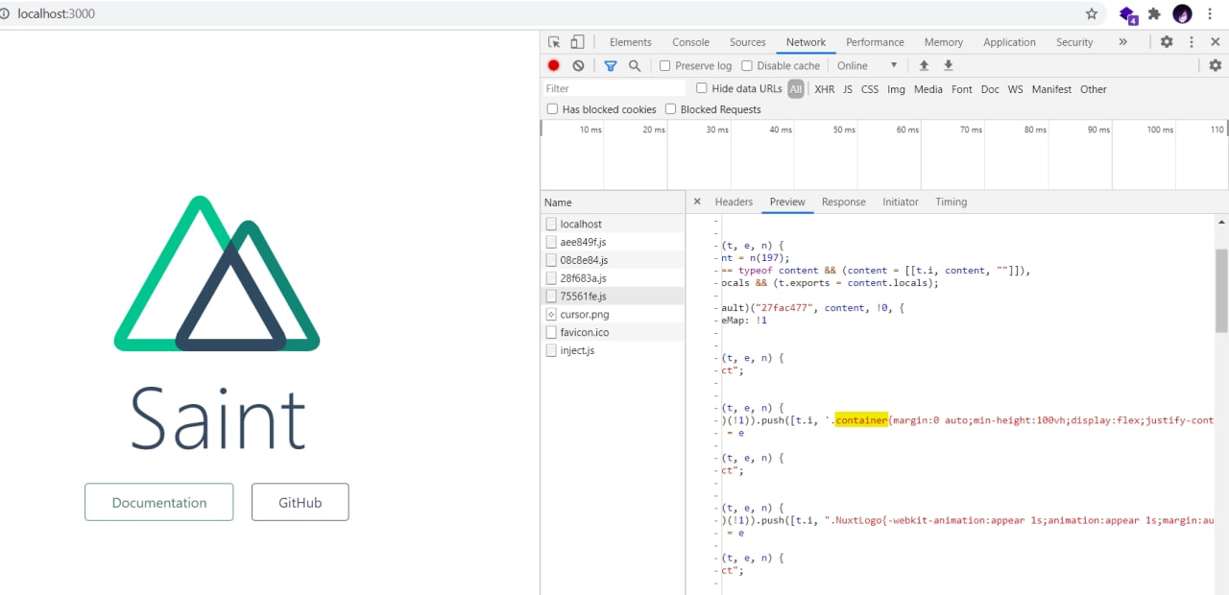The image size is (1229, 595).
Task: Close the request preview pane
Action: tap(697, 202)
